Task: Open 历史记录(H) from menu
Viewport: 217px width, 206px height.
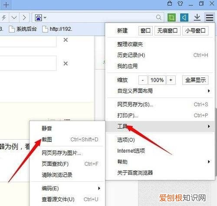Action: 160,55
